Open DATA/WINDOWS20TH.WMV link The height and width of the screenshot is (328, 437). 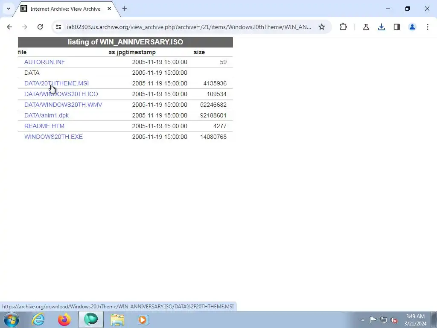tap(63, 105)
